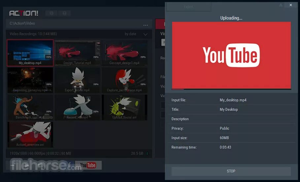Click the 'My Desktop' title value
The image size is (300, 182).
229,110
